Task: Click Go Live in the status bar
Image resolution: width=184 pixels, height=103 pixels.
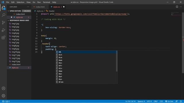Action: [x=169, y=101]
